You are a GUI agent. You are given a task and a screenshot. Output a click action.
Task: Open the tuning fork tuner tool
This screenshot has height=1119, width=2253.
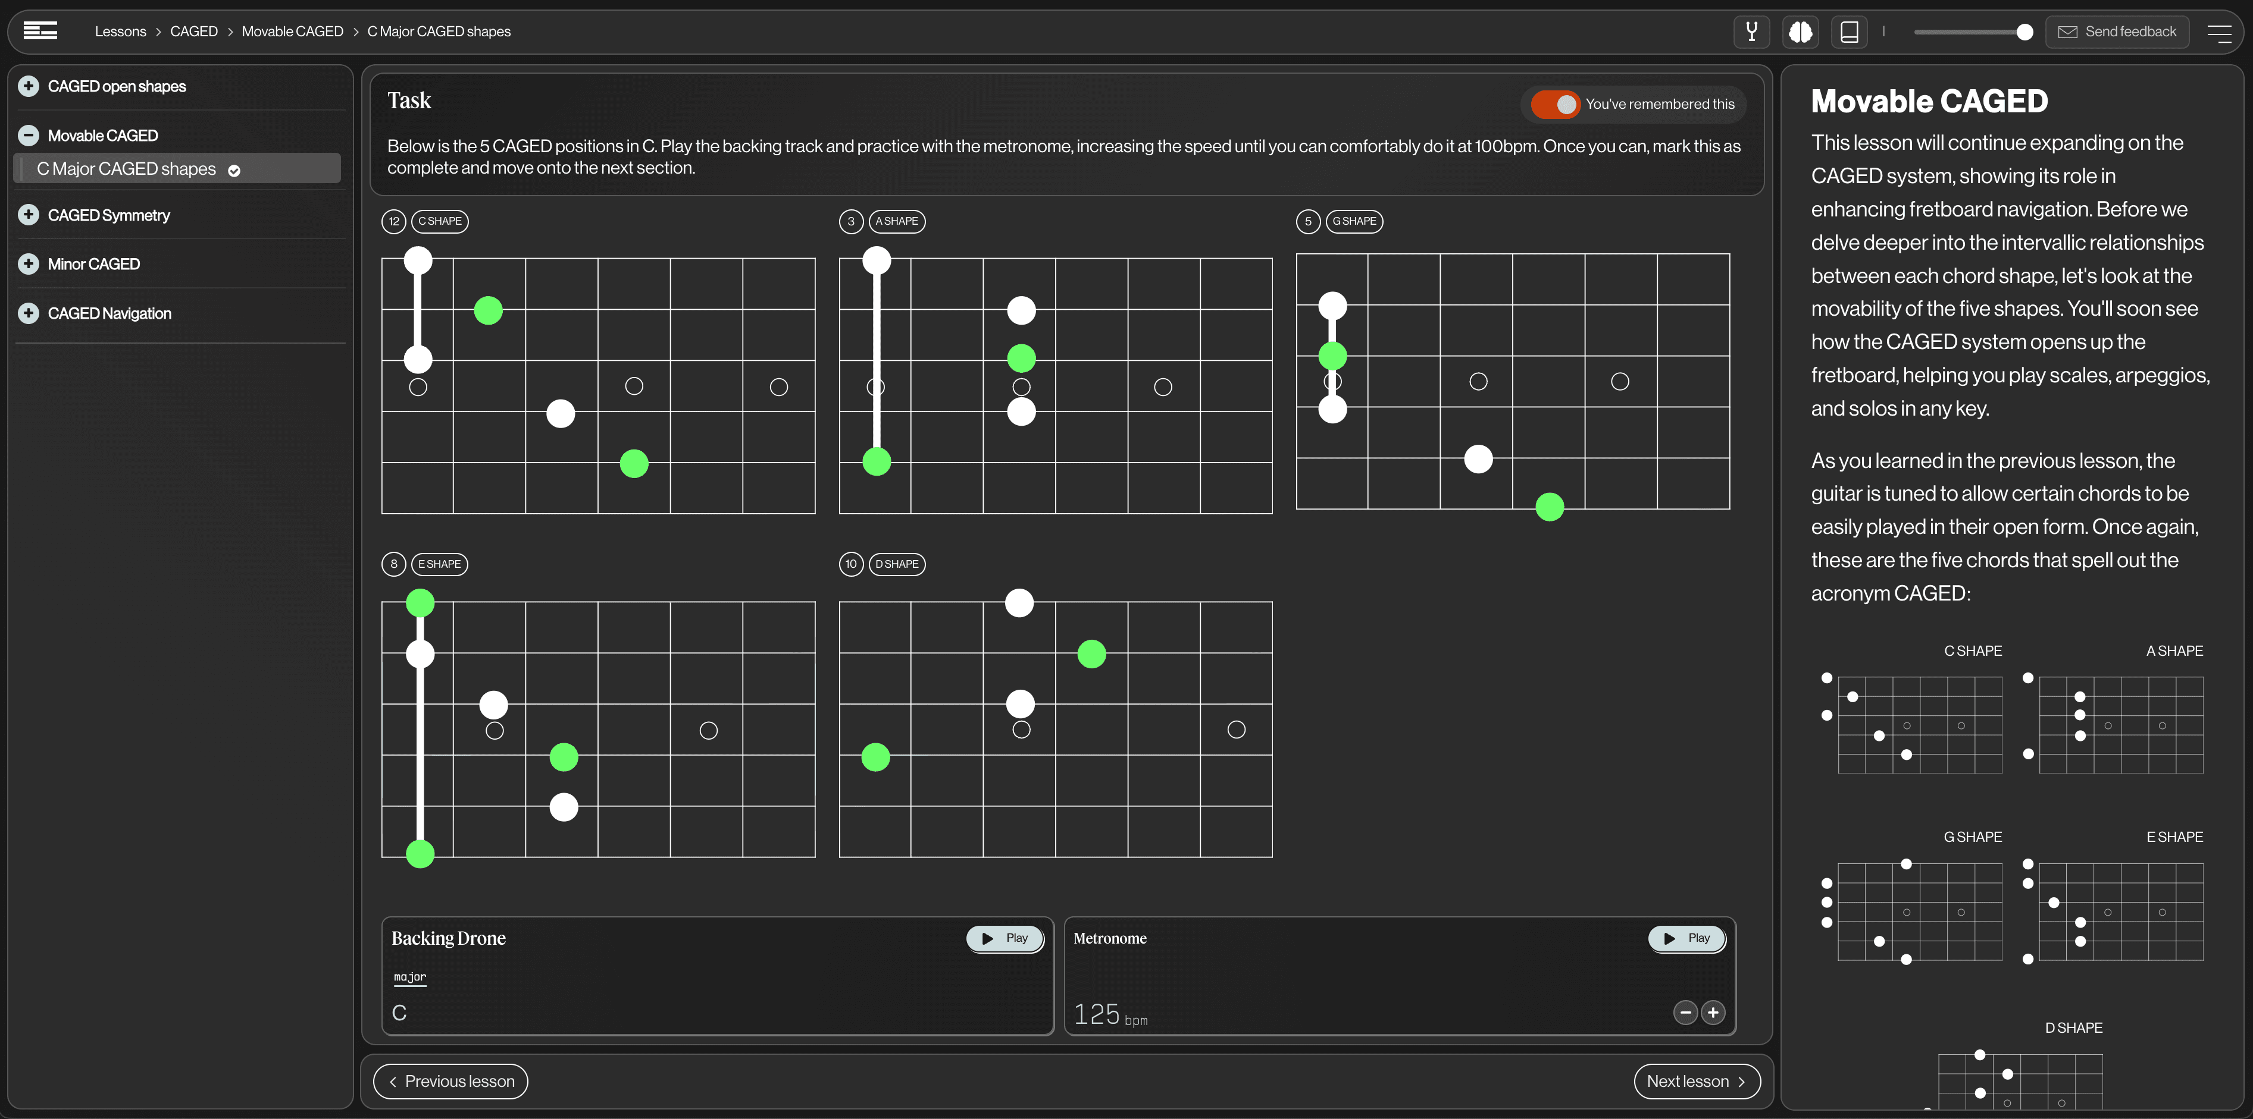[1751, 32]
